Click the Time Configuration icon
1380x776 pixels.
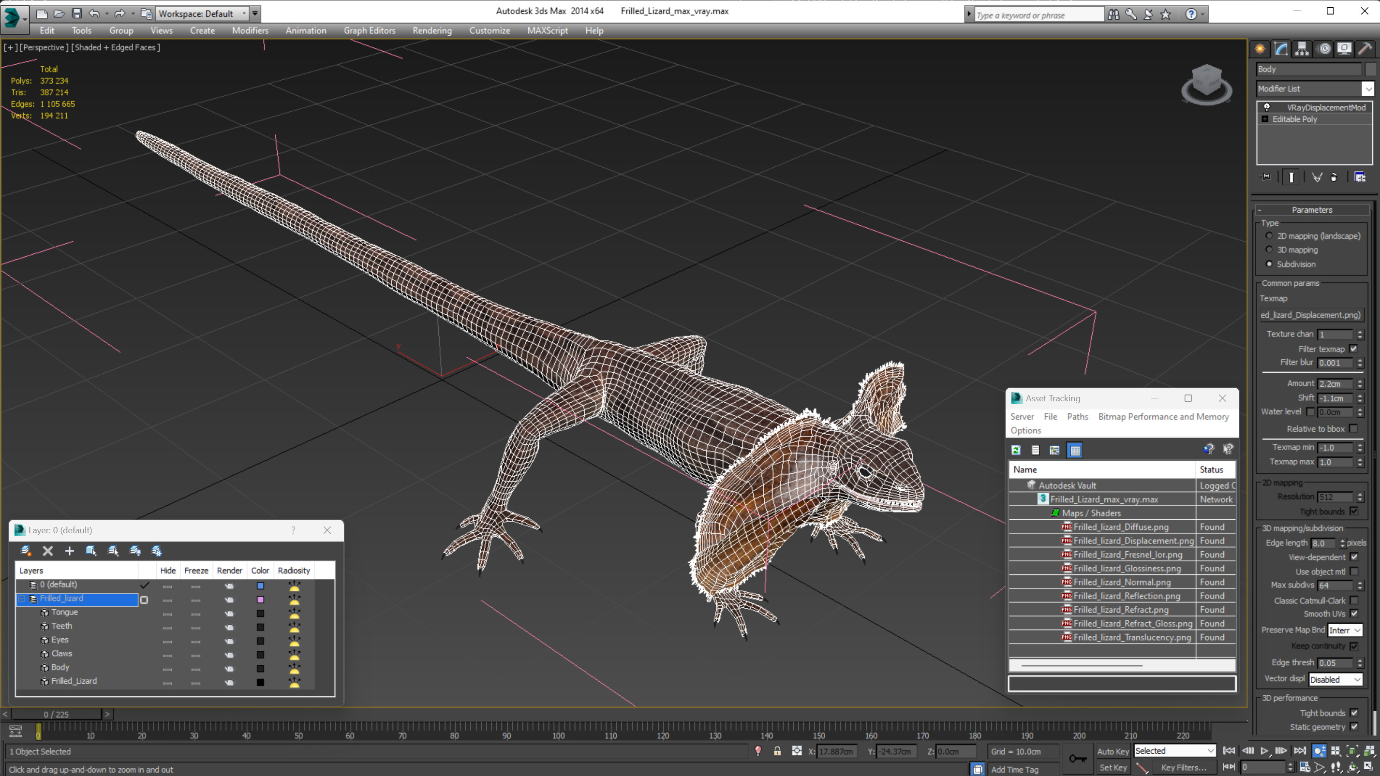(x=1305, y=767)
